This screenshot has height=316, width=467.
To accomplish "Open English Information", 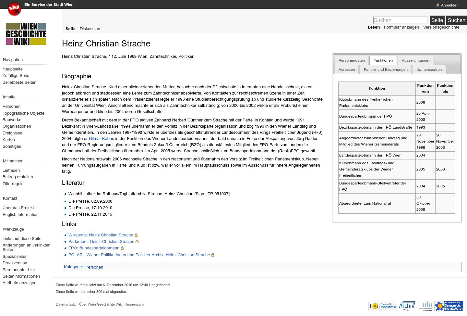I will click(20, 215).
